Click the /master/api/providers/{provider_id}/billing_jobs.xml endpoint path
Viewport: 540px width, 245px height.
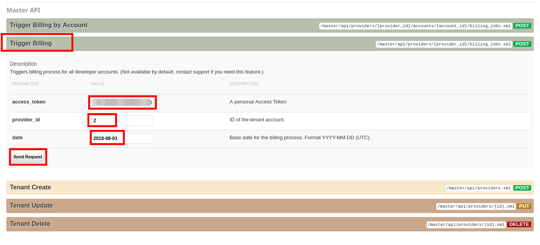444,44
